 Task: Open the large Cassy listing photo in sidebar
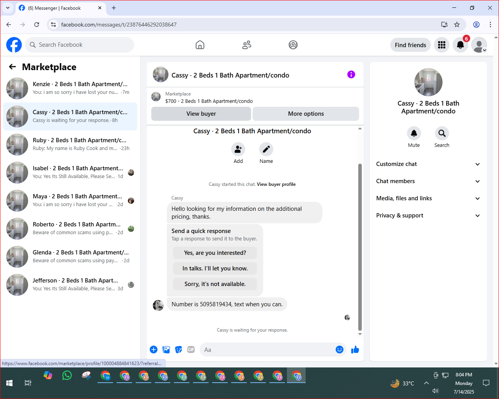coord(428,82)
